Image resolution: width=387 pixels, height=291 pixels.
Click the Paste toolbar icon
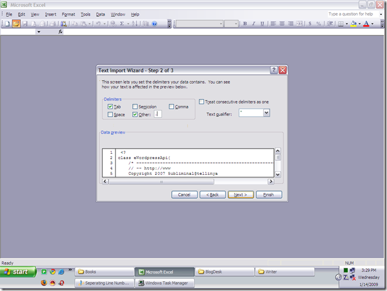(84, 23)
